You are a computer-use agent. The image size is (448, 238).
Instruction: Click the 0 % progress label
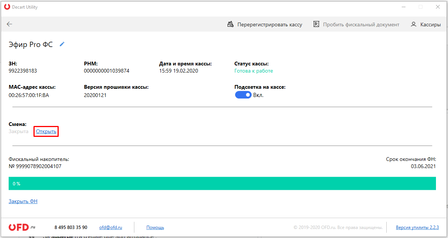17,184
